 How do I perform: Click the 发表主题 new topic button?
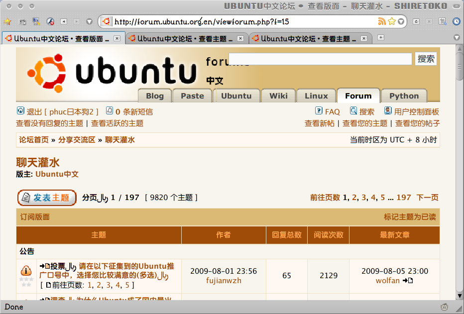coord(47,198)
